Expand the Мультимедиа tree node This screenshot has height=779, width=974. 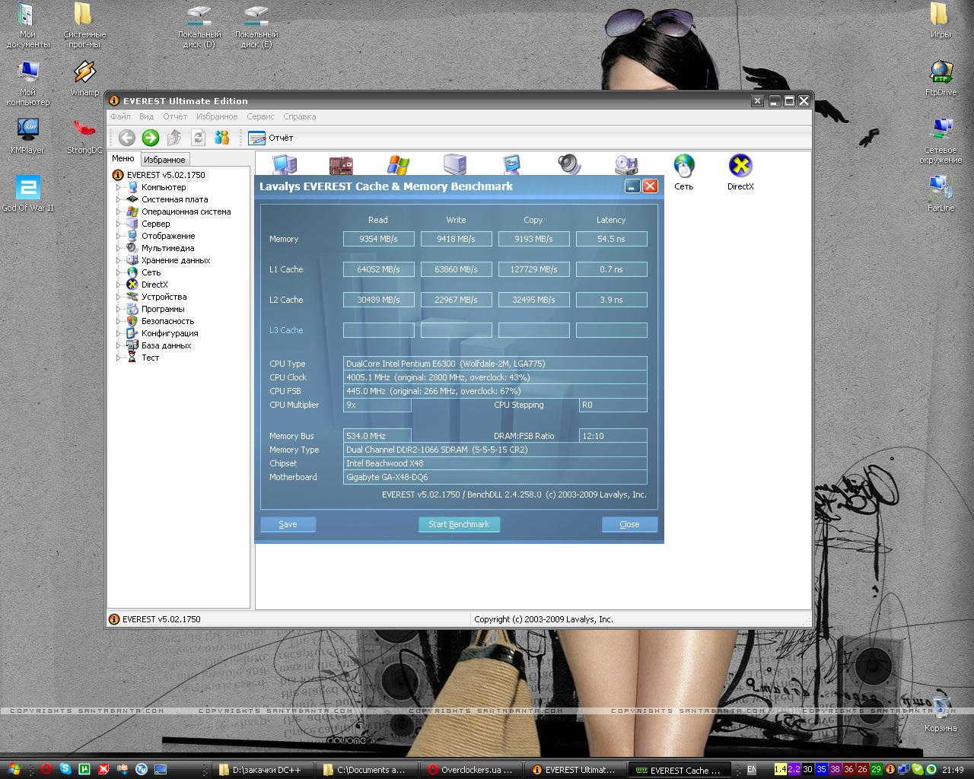(x=118, y=248)
